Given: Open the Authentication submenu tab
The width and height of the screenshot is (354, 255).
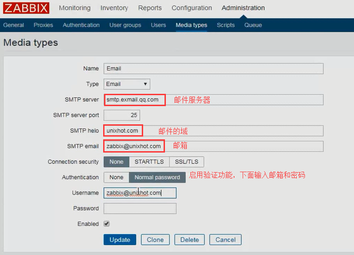Looking at the screenshot, I should tap(81, 25).
